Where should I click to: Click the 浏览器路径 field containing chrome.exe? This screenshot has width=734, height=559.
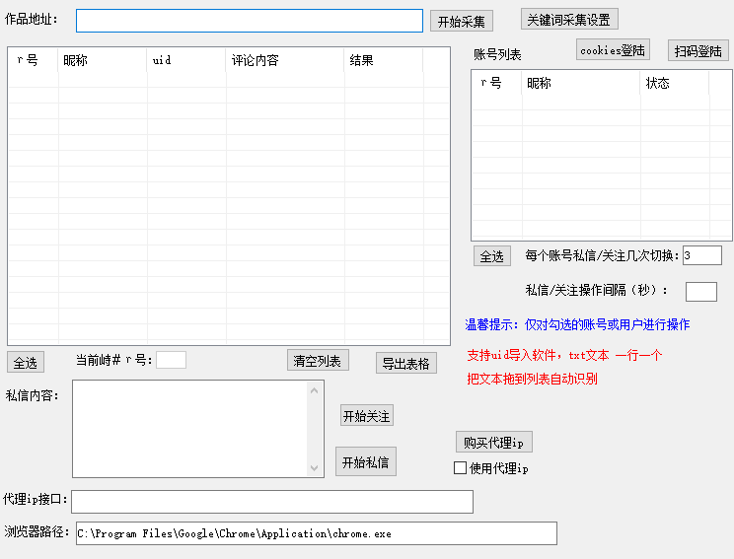(x=316, y=533)
